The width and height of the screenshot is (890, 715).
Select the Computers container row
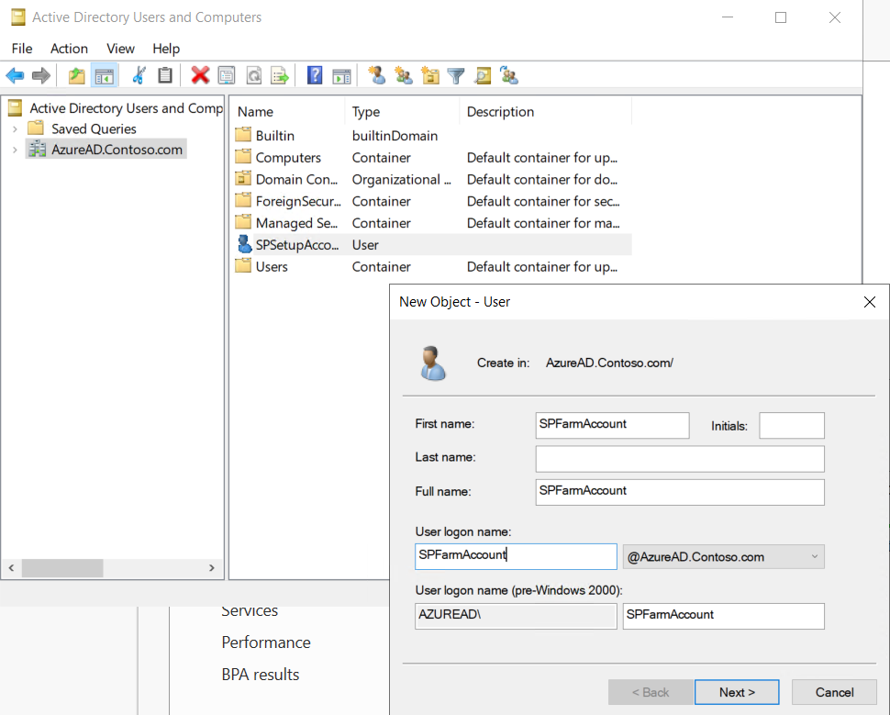coord(431,157)
